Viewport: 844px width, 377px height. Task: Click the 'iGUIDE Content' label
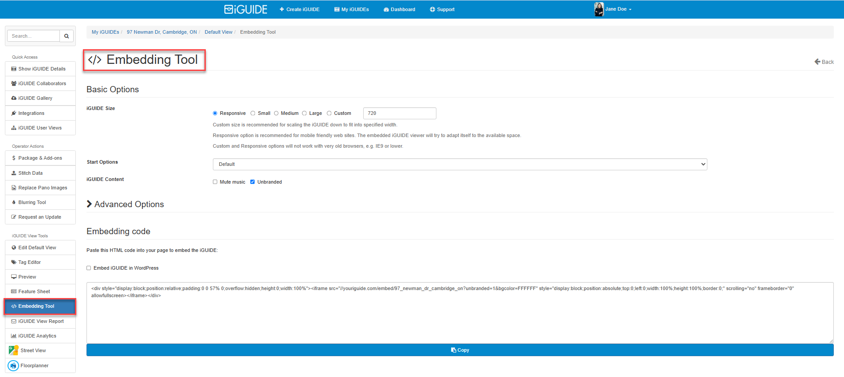pos(105,179)
